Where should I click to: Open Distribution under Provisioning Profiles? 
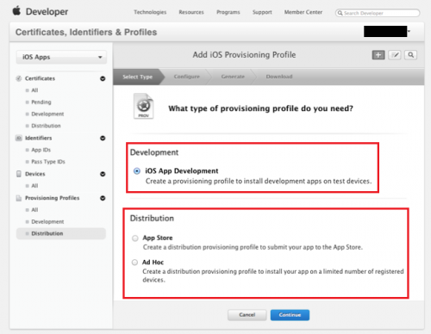61,233
